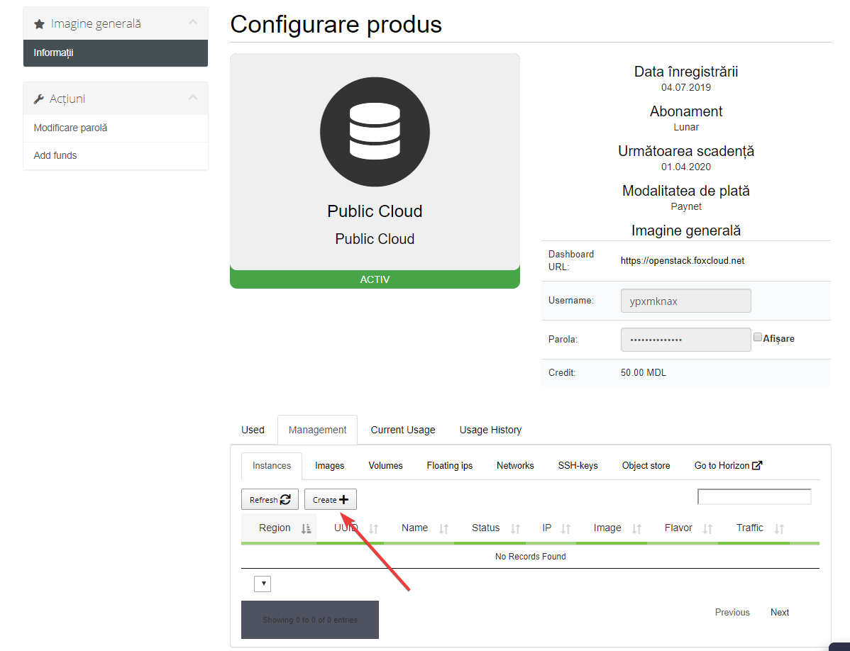
Task: Click Modificare parolă in sidebar
Action: (70, 128)
